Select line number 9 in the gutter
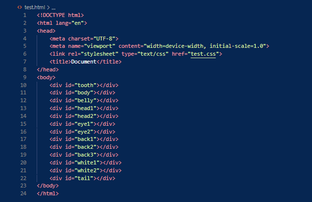This screenshot has width=312, height=202. (25, 77)
